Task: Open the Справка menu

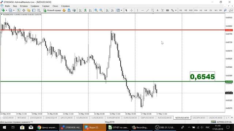Action: click(x=65, y=6)
